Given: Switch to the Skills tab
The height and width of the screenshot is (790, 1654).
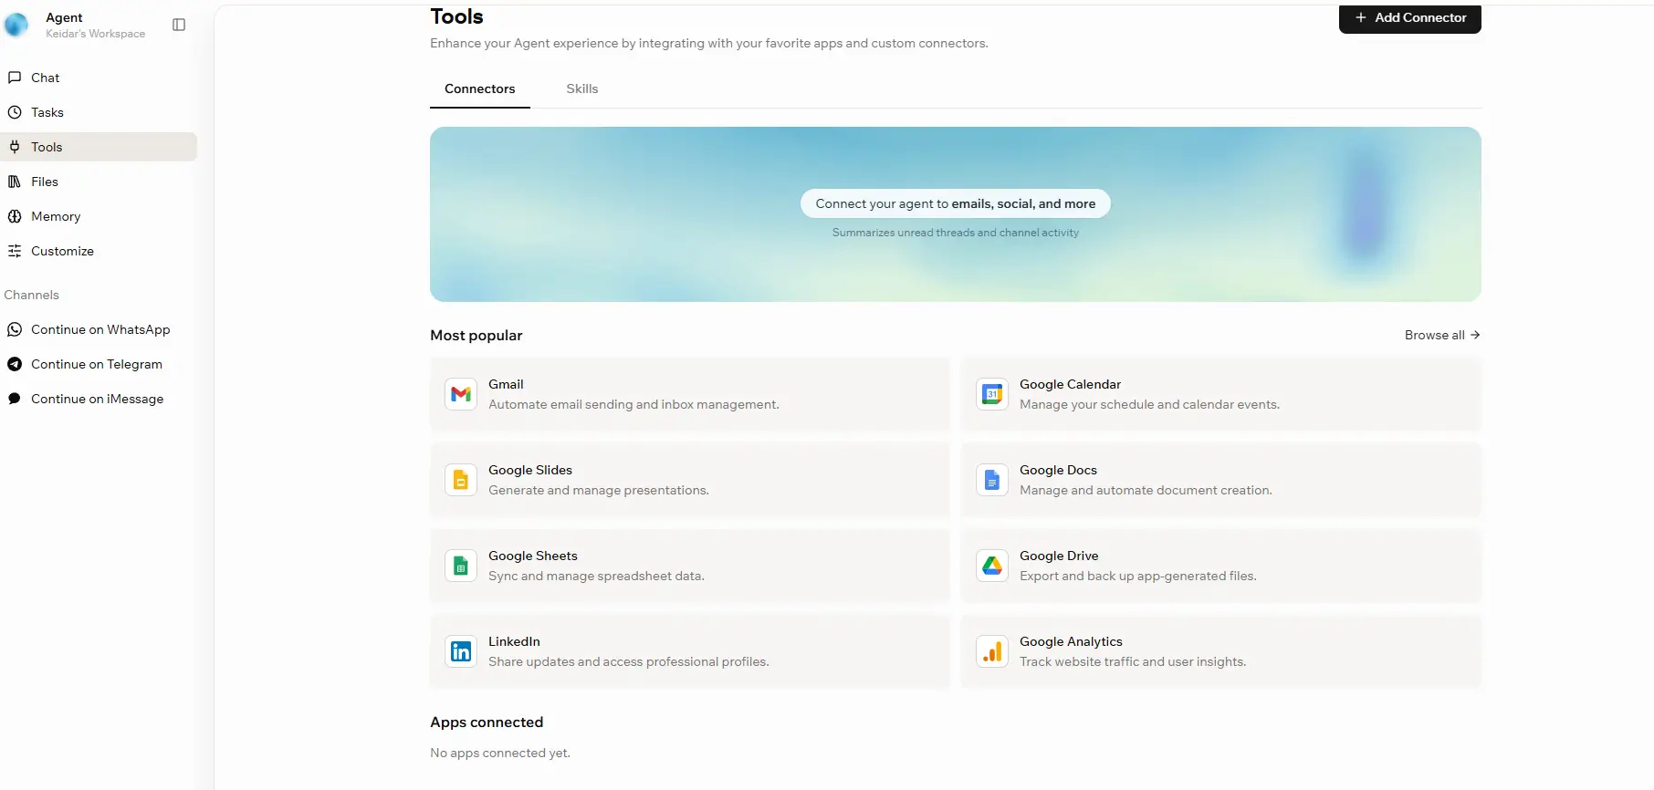Looking at the screenshot, I should point(582,88).
